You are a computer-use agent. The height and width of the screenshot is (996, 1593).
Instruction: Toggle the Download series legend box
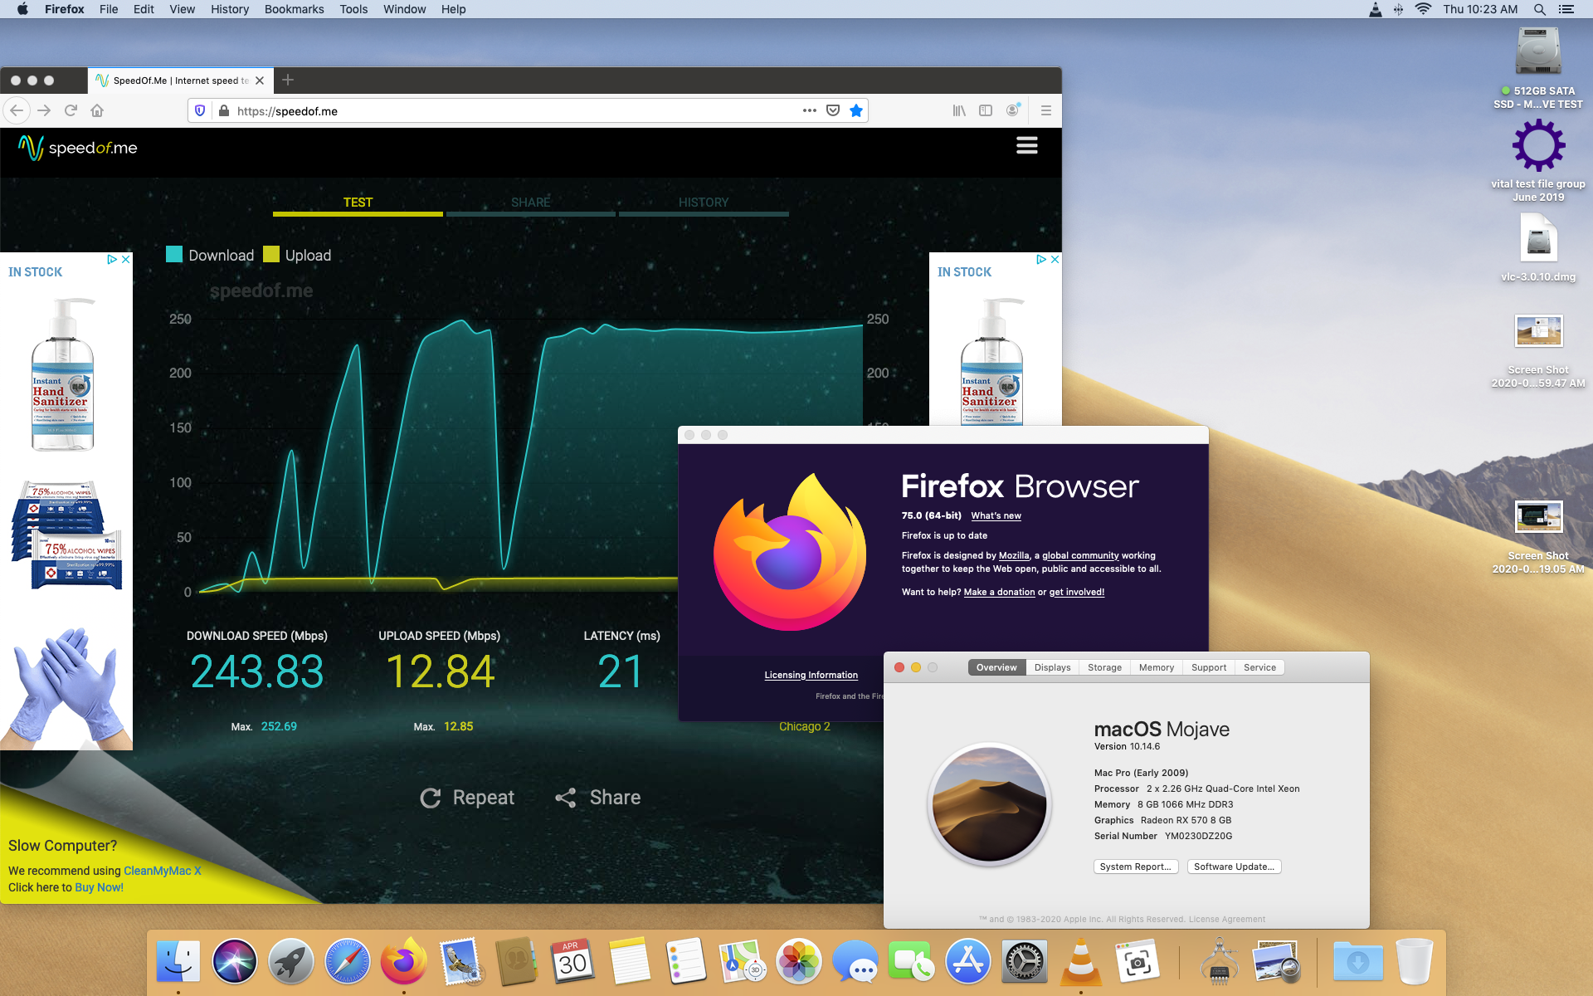click(x=174, y=254)
